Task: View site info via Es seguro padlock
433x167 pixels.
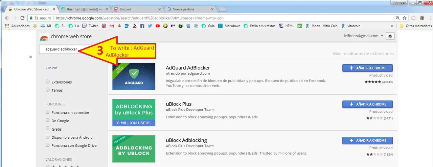Action: click(x=40, y=18)
